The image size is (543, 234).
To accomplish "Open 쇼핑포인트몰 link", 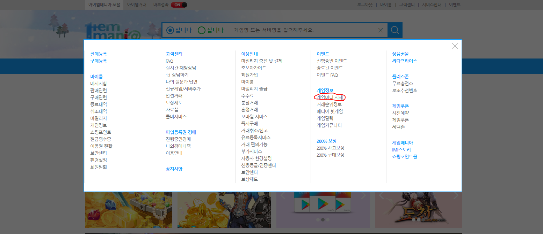I will pyautogui.click(x=405, y=157).
